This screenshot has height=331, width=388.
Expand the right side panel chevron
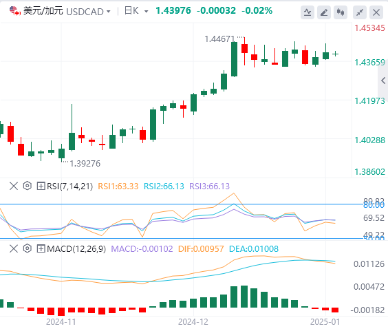point(383,81)
